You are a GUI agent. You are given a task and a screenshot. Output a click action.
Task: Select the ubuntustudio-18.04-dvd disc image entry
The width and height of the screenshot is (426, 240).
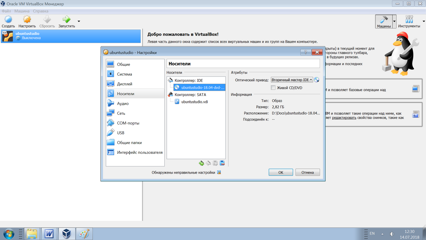tap(200, 87)
